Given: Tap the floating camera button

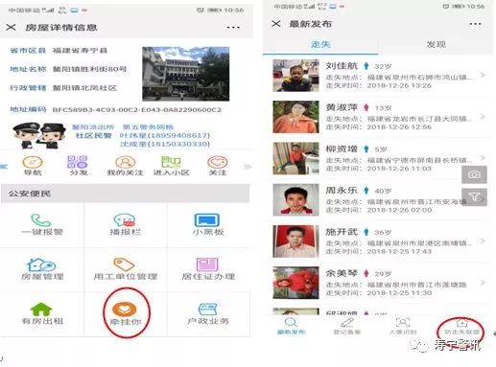Looking at the screenshot, I should 474,174.
